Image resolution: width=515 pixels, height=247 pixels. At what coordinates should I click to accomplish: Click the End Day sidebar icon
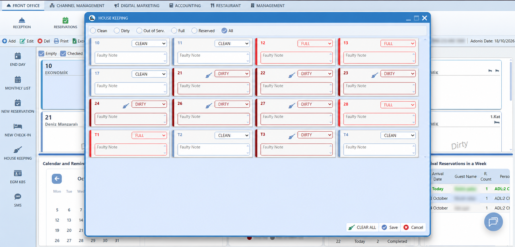pyautogui.click(x=18, y=56)
